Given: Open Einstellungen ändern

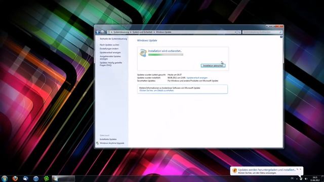Looking at the screenshot, I should (x=109, y=49).
